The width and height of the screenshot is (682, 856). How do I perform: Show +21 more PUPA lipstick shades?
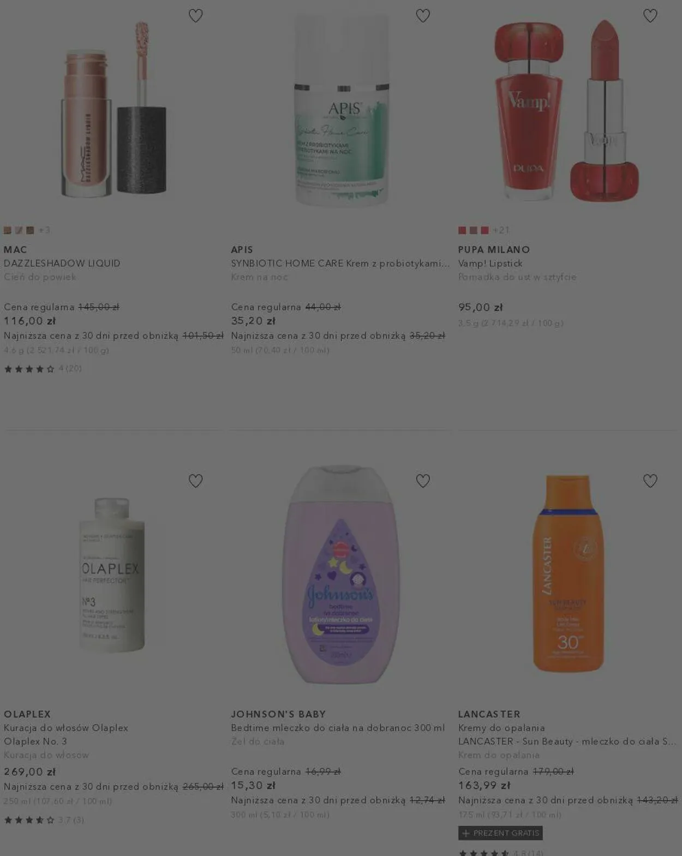point(501,230)
